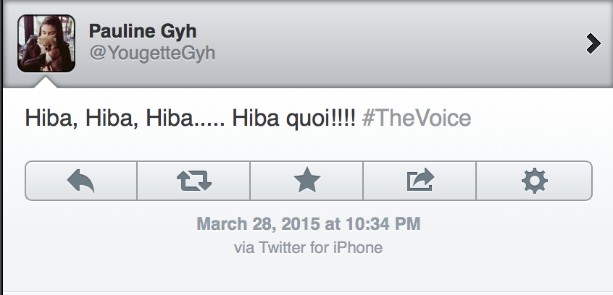Click the via Twitter for iPhone label

309,247
